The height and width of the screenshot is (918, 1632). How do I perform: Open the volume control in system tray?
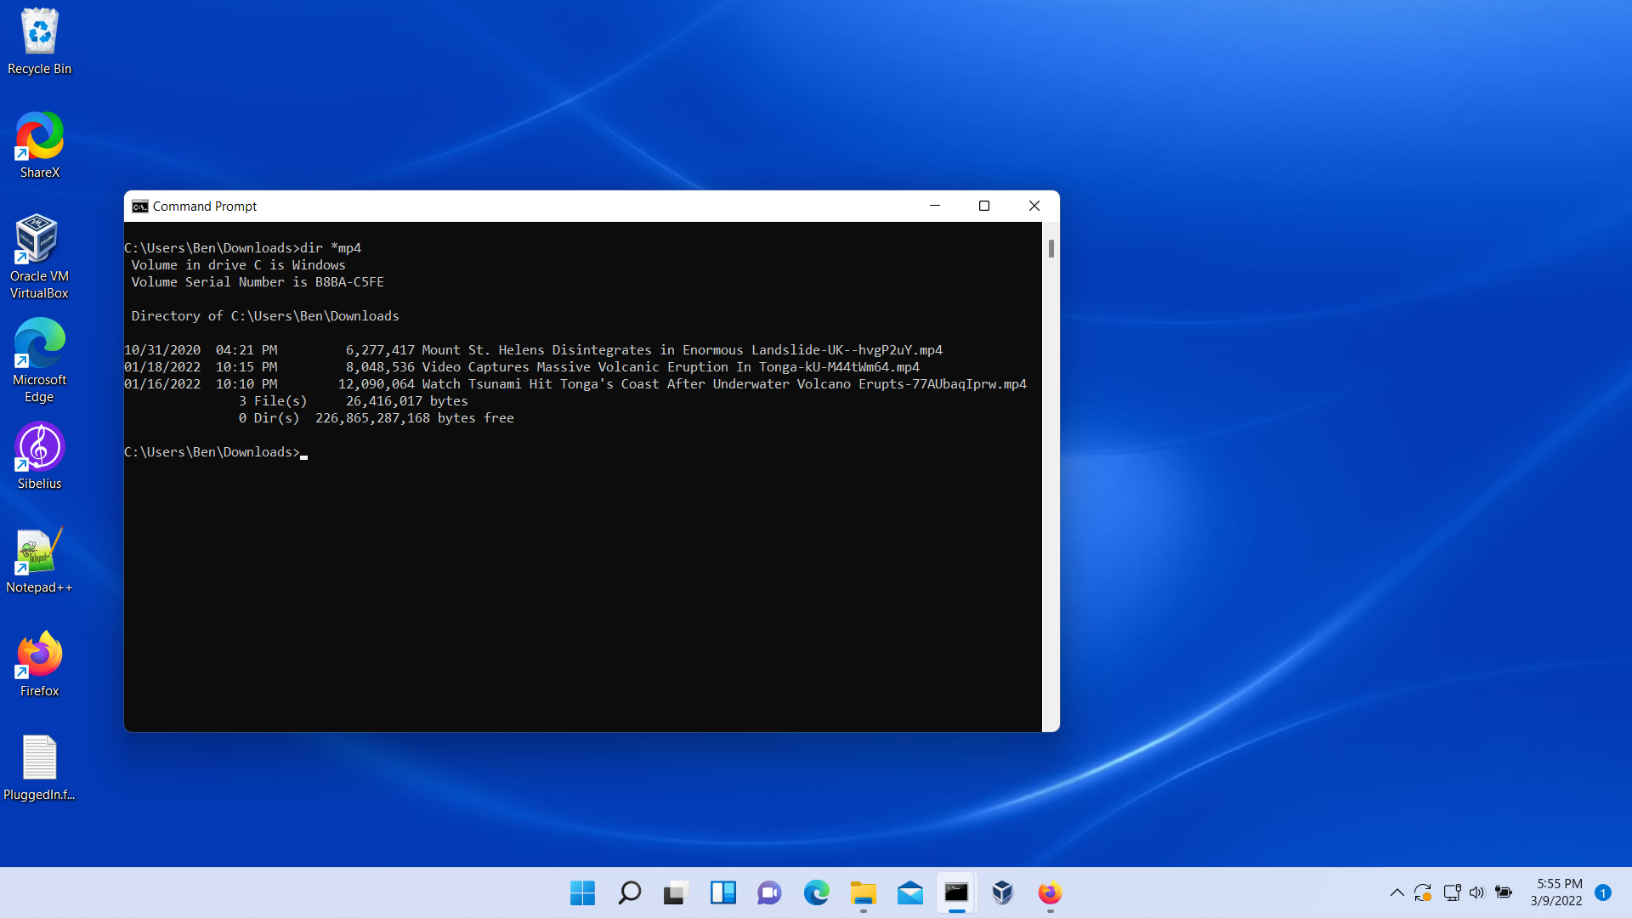click(1477, 892)
